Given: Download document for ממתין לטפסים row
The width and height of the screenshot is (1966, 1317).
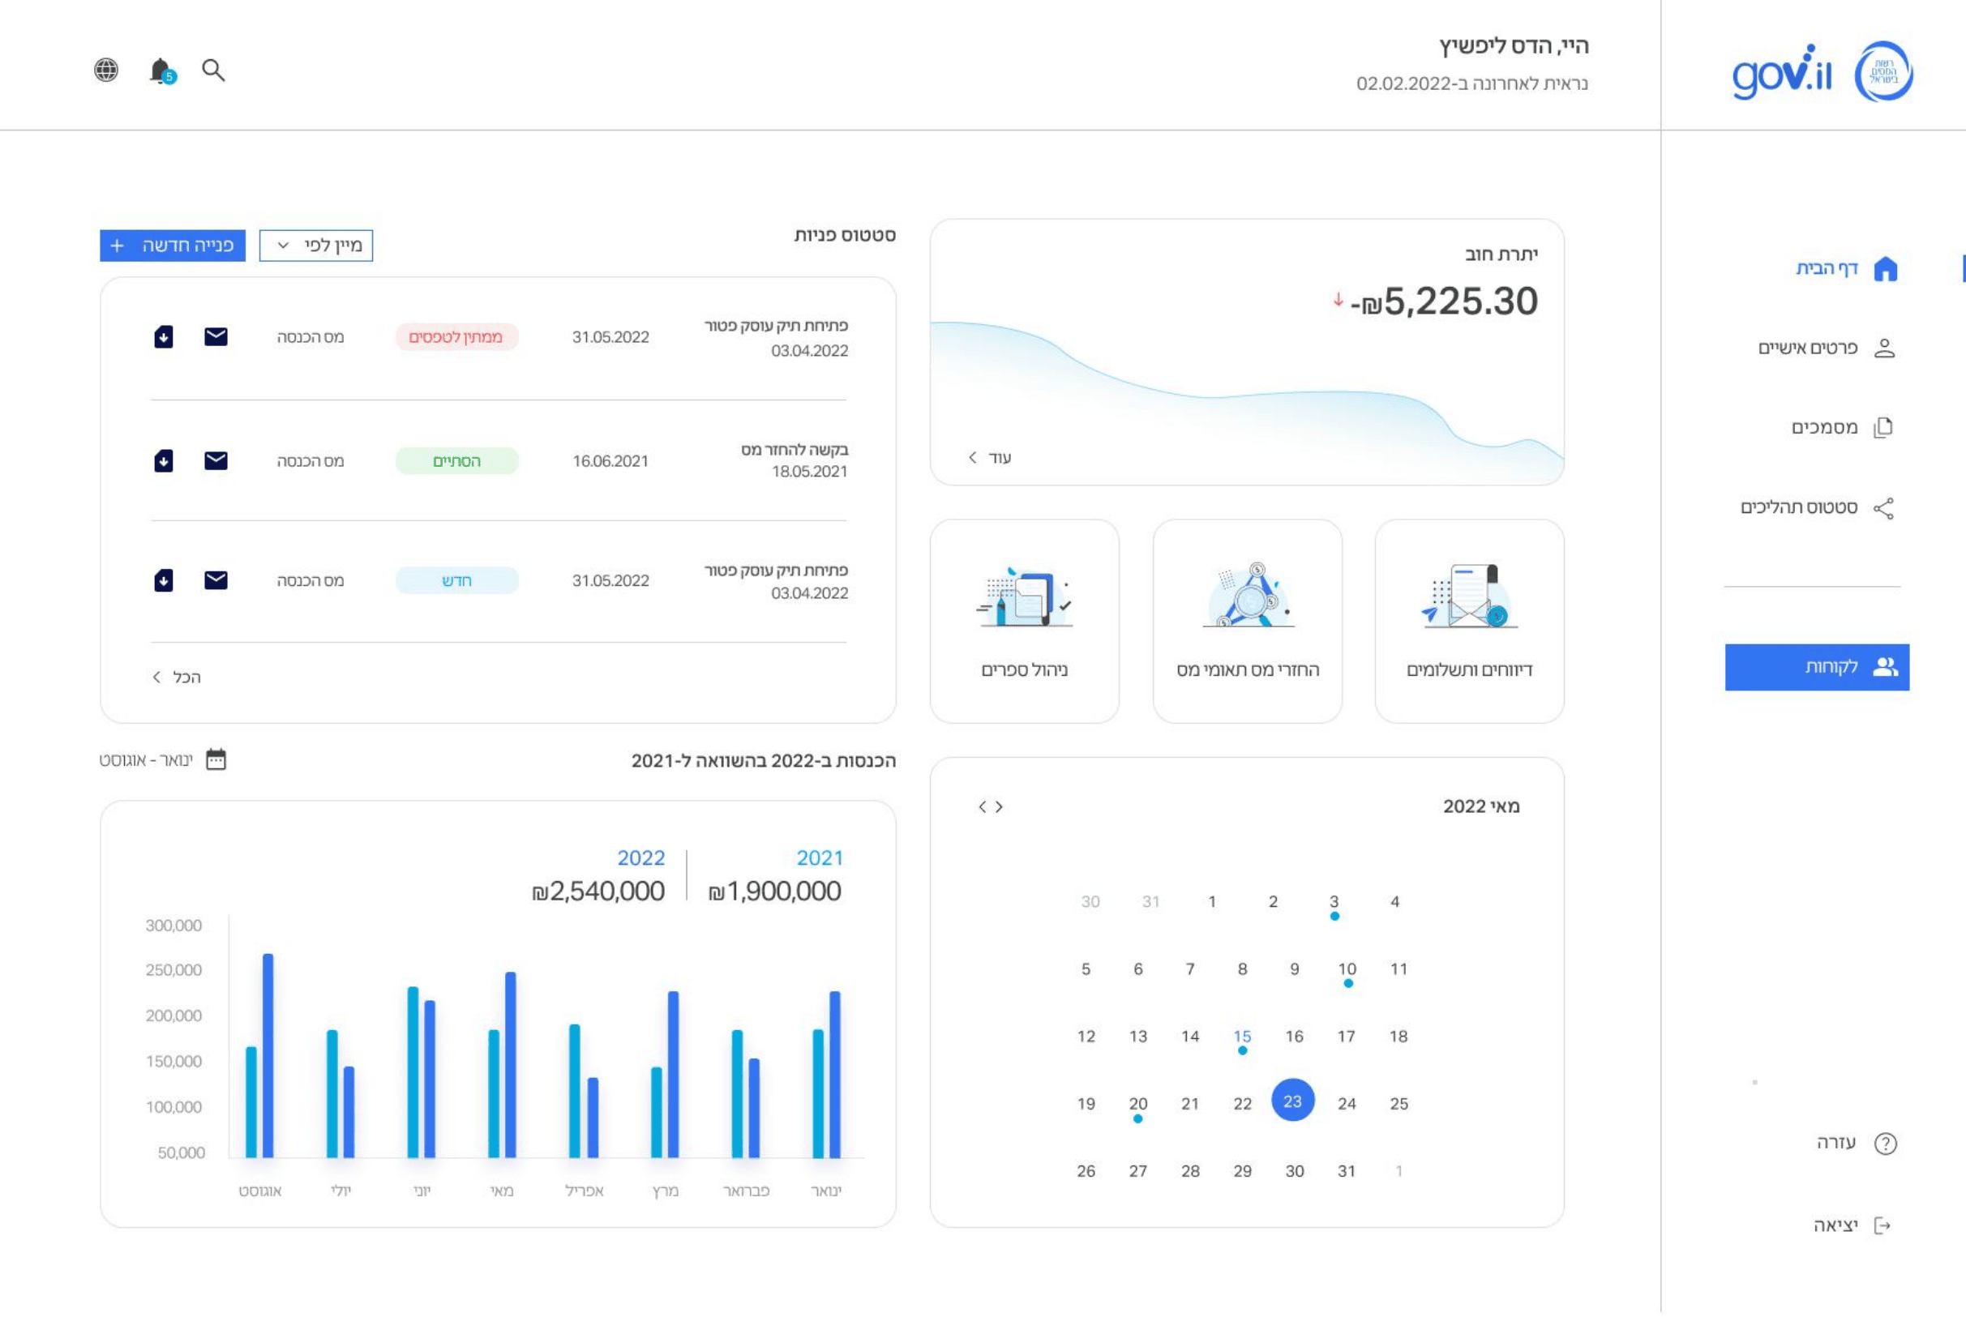Looking at the screenshot, I should (164, 337).
